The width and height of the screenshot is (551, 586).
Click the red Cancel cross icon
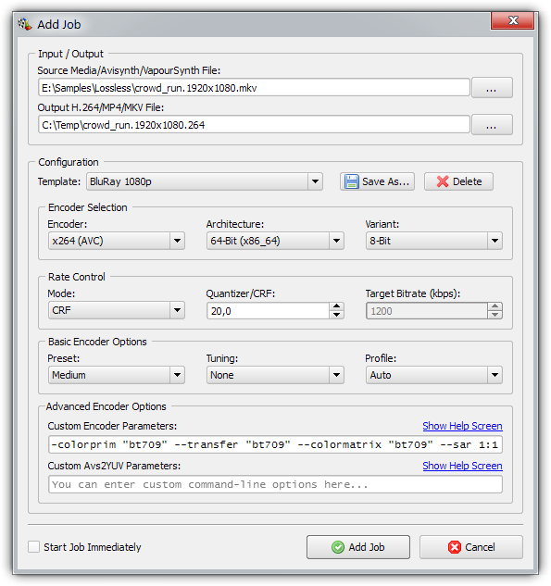[454, 547]
